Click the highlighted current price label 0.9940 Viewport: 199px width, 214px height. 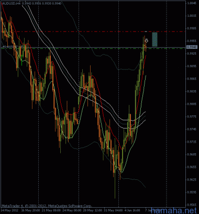pyautogui.click(x=192, y=47)
